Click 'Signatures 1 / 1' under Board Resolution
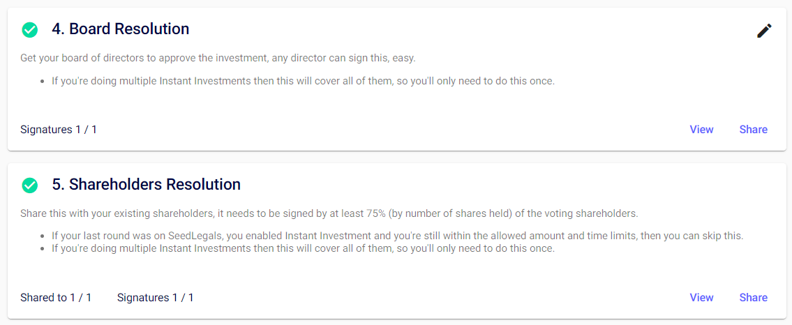The image size is (792, 325). coord(59,130)
